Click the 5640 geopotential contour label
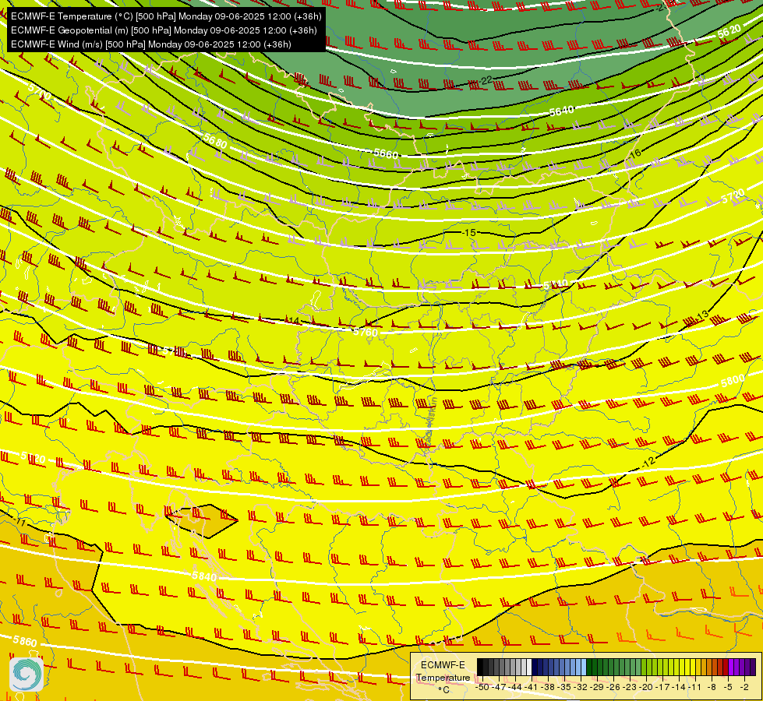This screenshot has height=701, width=763. (562, 111)
